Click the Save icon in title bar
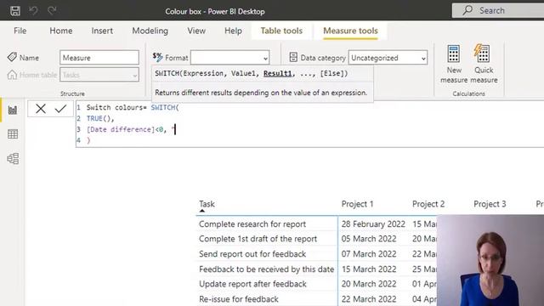Viewport: 544px width, 306px height. click(x=15, y=11)
